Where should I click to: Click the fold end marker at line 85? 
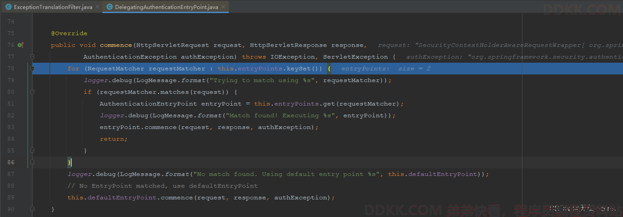click(32, 151)
